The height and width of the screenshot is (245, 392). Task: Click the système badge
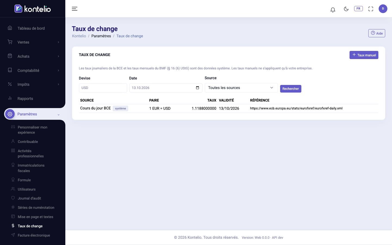pos(120,108)
